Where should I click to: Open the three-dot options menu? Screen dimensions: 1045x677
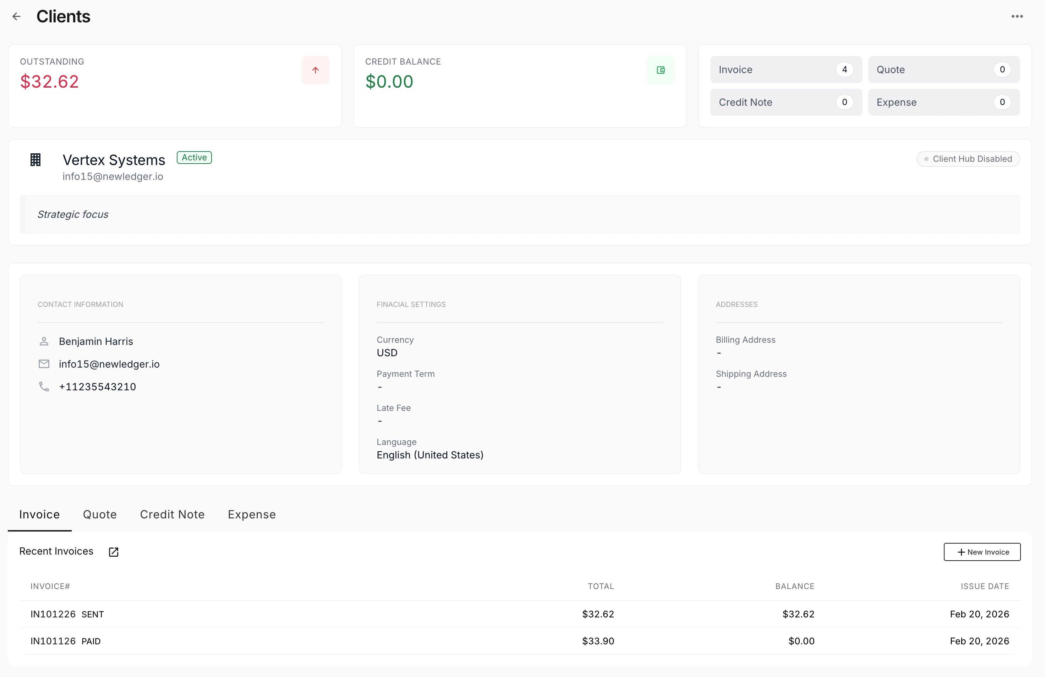(1018, 16)
